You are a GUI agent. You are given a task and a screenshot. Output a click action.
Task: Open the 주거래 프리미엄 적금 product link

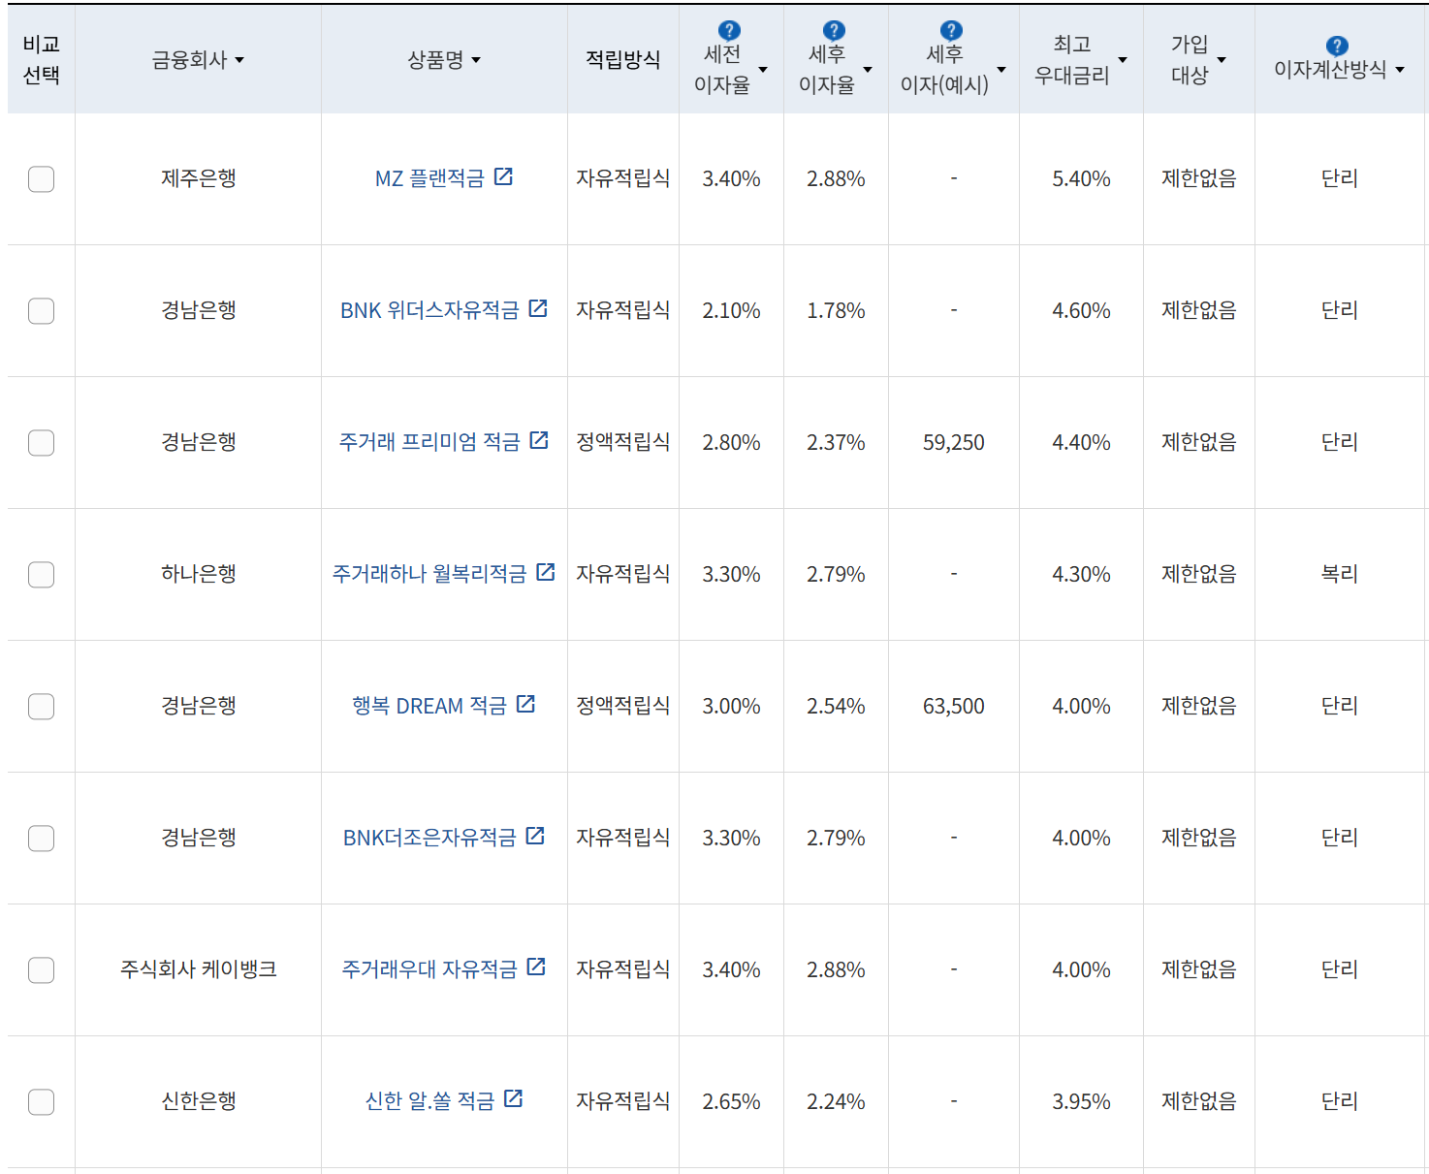[432, 440]
